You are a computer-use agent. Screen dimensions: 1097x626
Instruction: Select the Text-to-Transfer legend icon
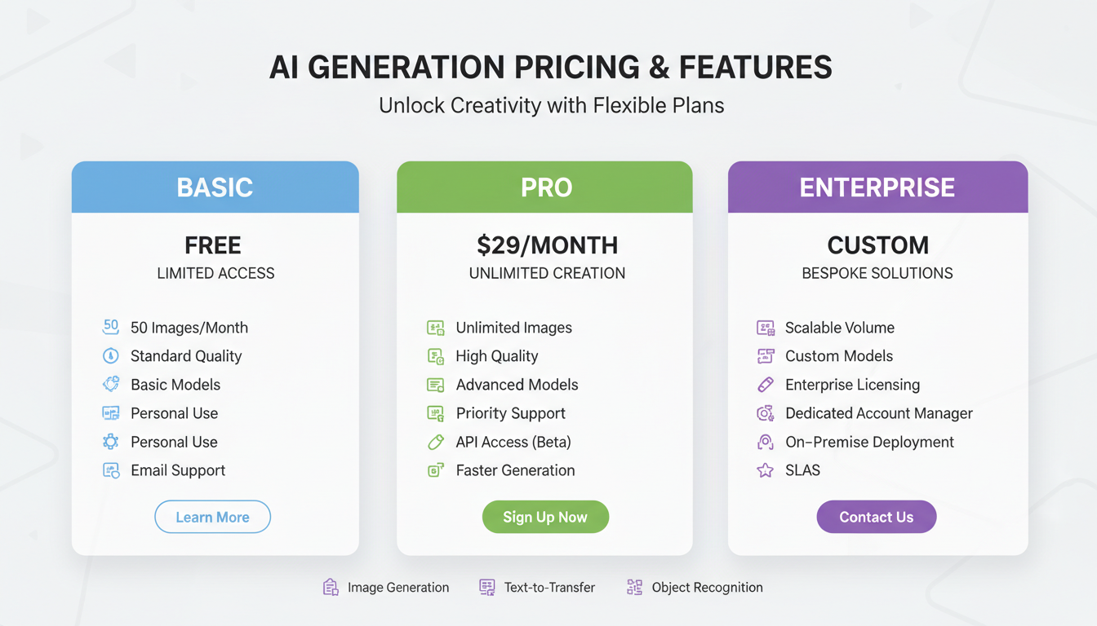click(x=486, y=587)
